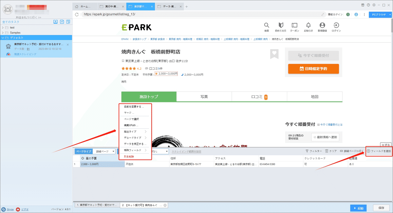Switch to the 施設トップ tab
Screen dimensions: 393x213
149,97
